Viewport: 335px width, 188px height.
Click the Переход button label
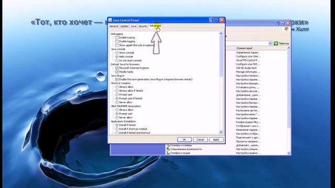284,43
